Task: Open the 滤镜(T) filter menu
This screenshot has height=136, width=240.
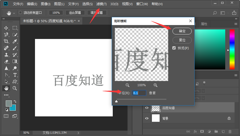Action: (x=101, y=4)
